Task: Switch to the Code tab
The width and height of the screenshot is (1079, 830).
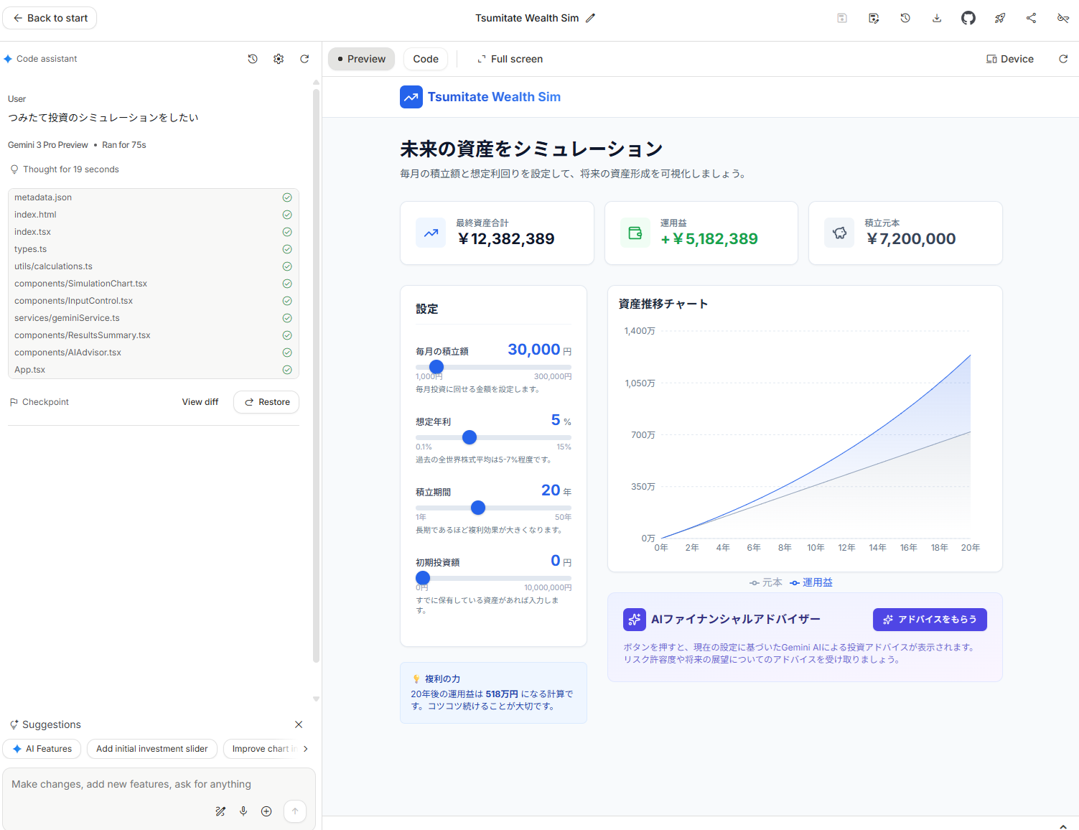Action: click(x=425, y=59)
